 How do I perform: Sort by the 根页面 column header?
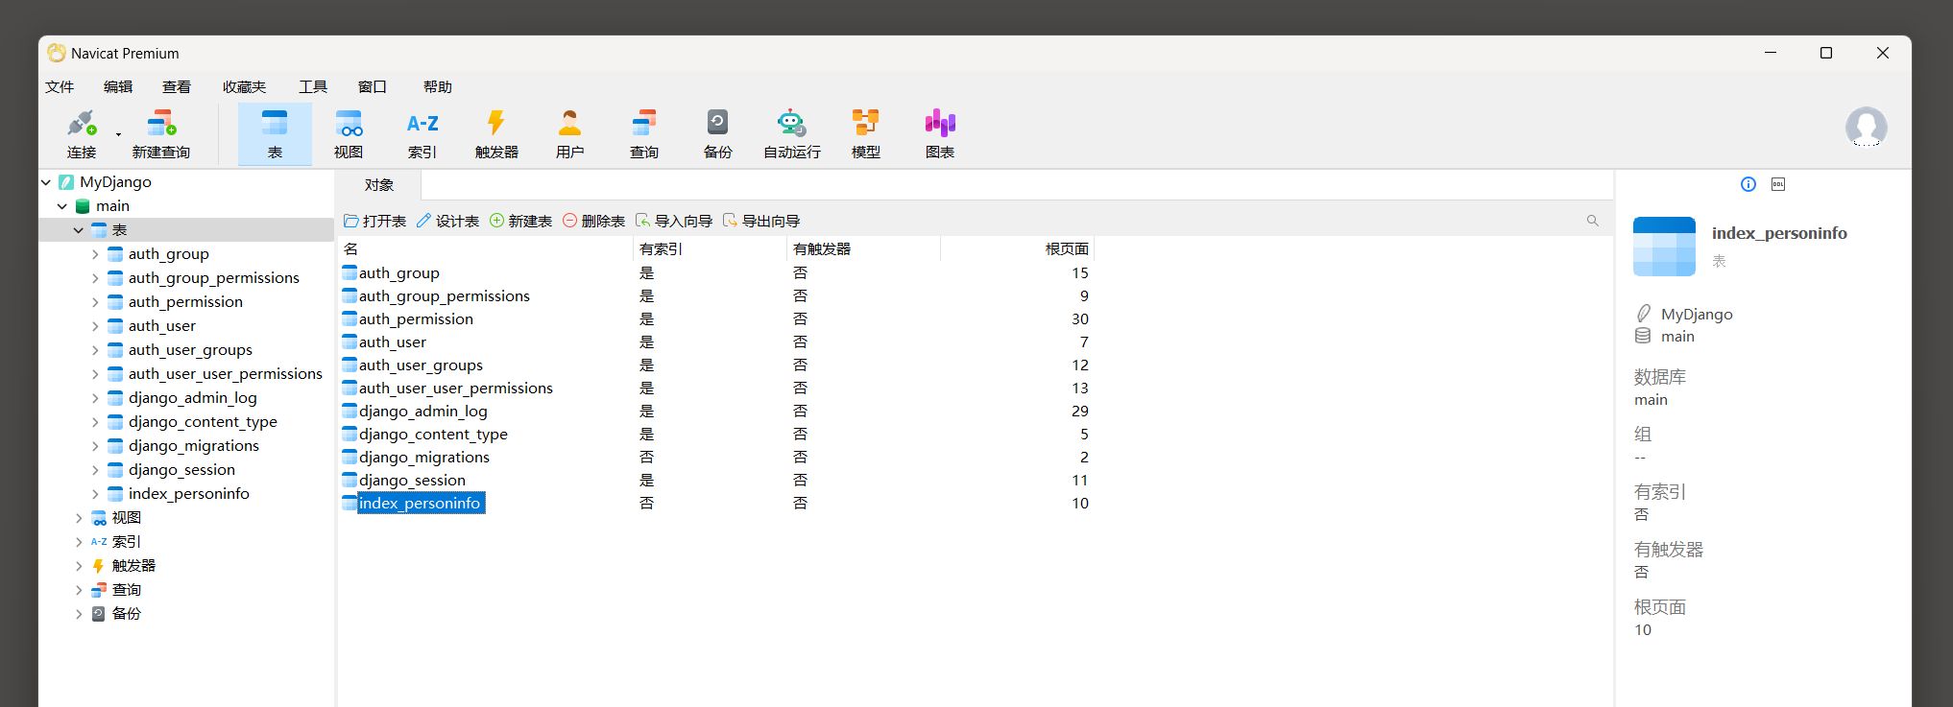[1017, 249]
